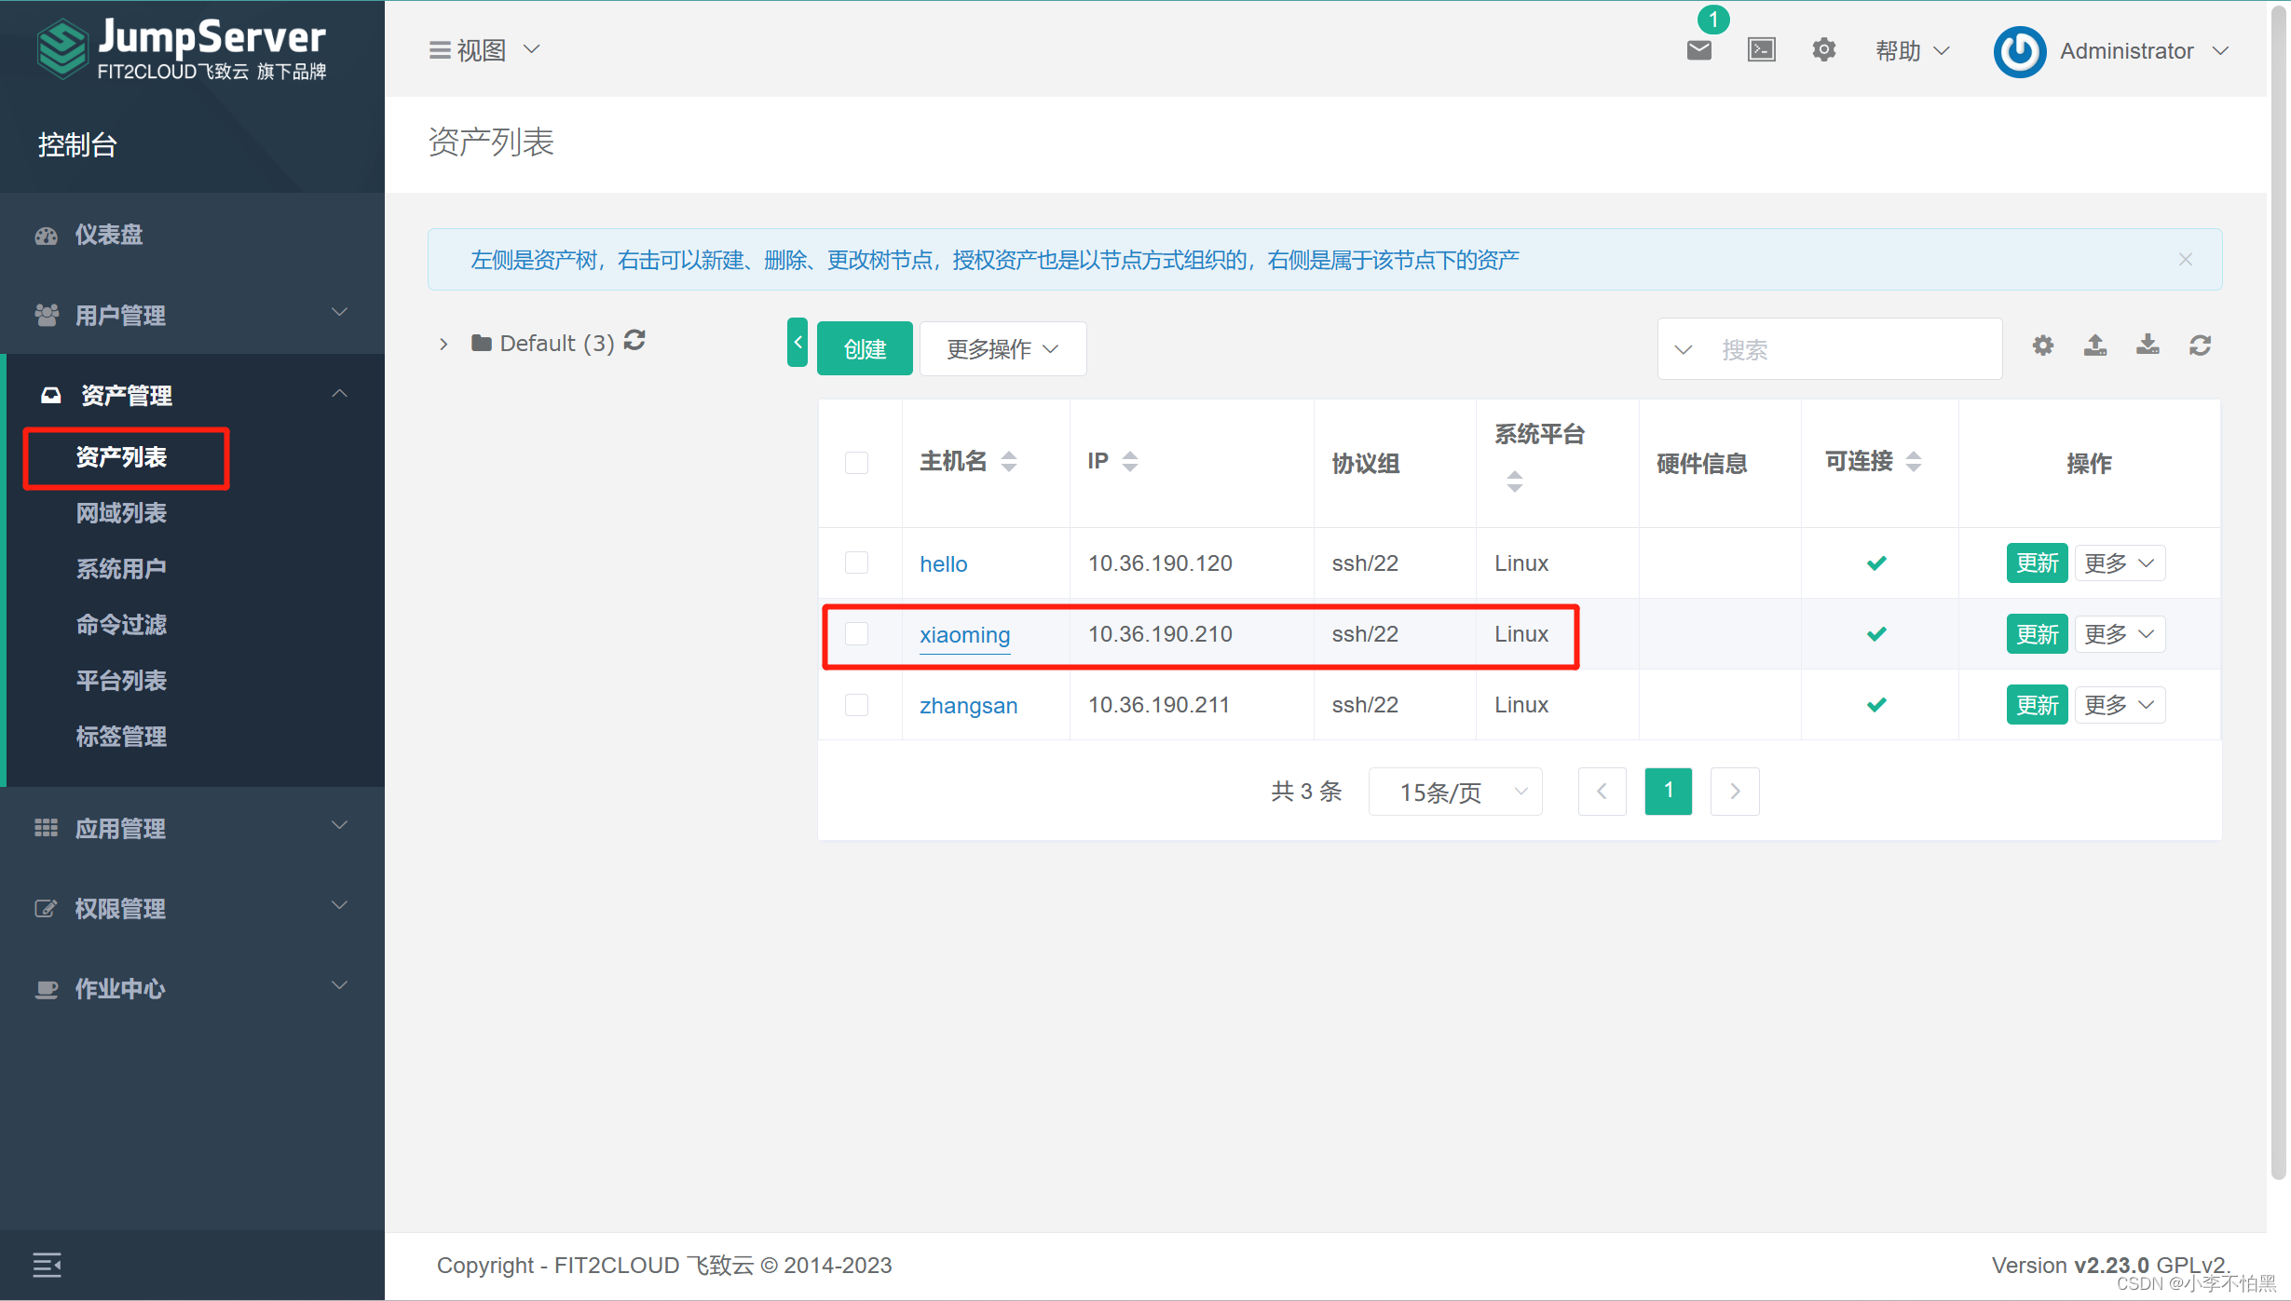The image size is (2291, 1301).
Task: Expand the 应用管理 menu
Action: 192,828
